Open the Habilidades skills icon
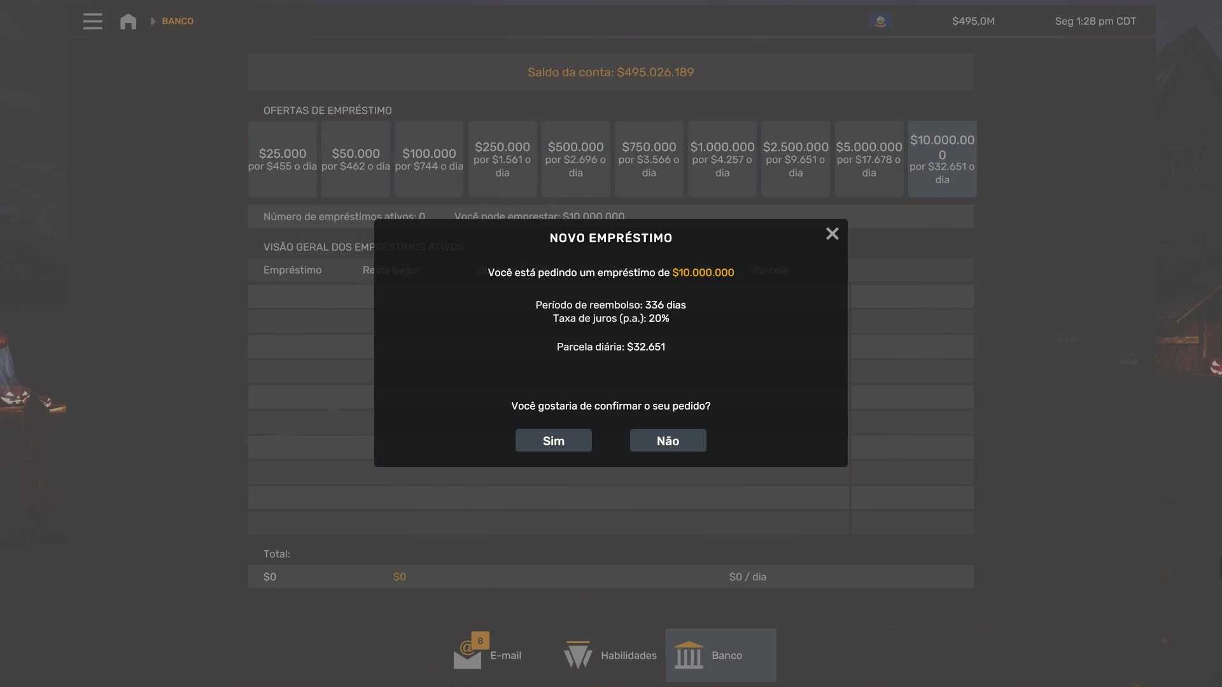The width and height of the screenshot is (1222, 687). click(x=577, y=655)
